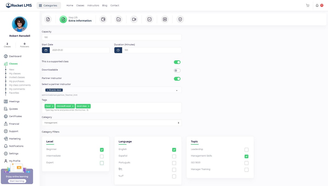Check the Intermediate level checkbox
The image size is (328, 186).
click(x=102, y=157)
